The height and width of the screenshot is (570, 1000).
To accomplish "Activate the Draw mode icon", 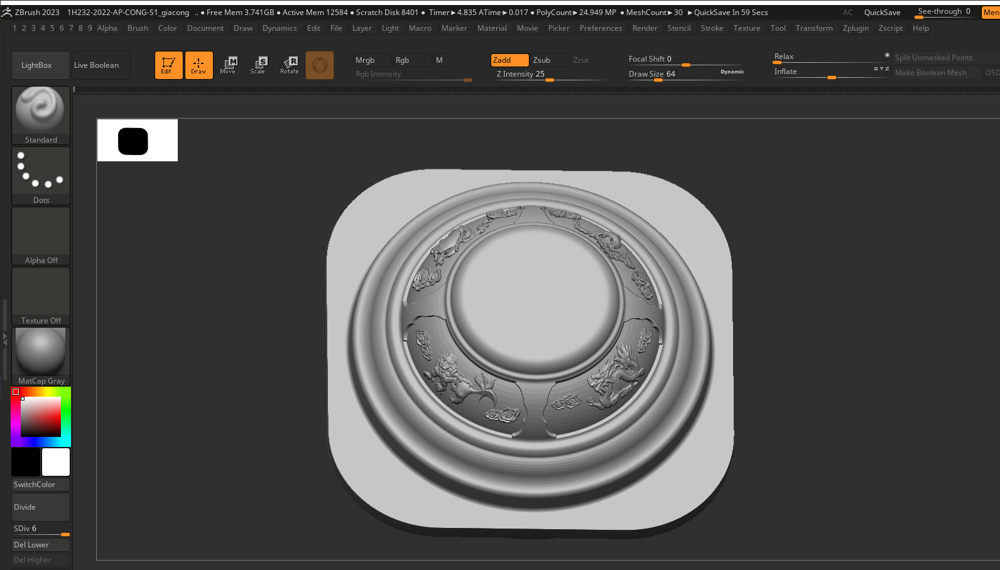I will (198, 65).
